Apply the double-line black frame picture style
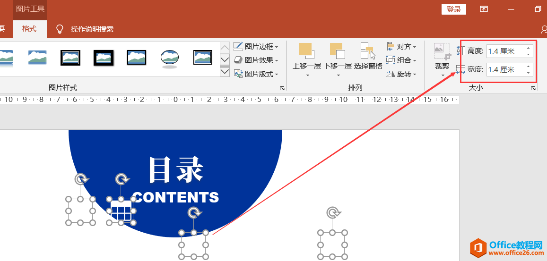Screen dimensions: 547x261 [70, 58]
